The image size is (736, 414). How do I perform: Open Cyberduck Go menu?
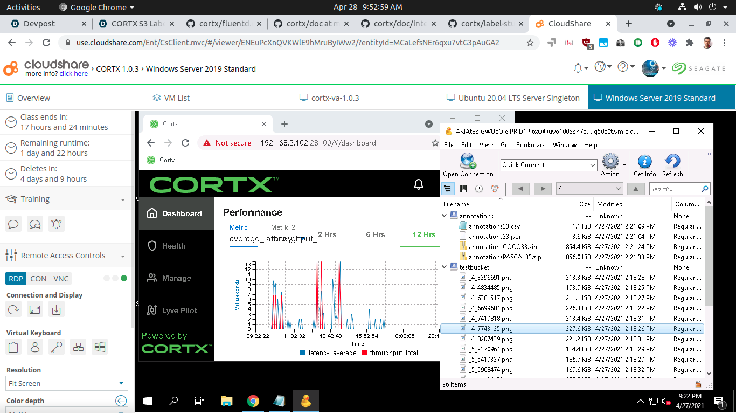pos(504,145)
